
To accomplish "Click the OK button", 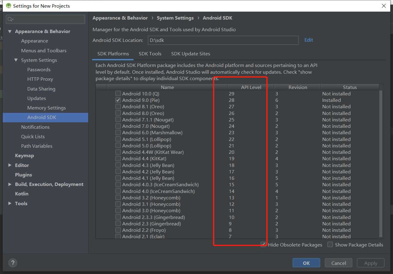I will [306, 263].
